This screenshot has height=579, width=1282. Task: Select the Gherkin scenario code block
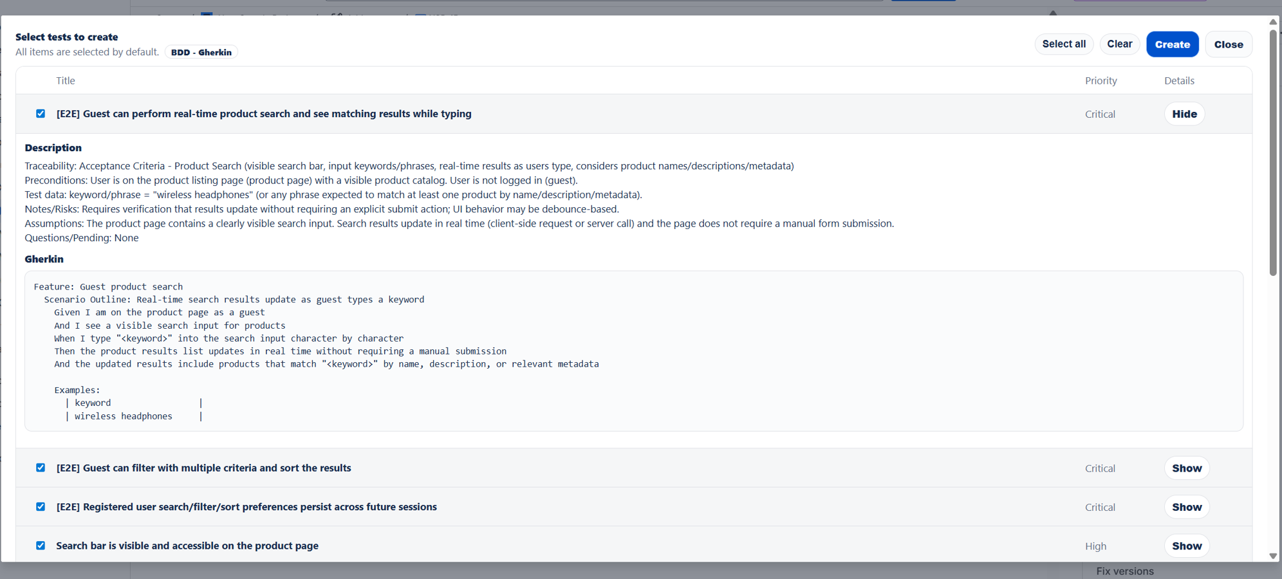coord(634,351)
